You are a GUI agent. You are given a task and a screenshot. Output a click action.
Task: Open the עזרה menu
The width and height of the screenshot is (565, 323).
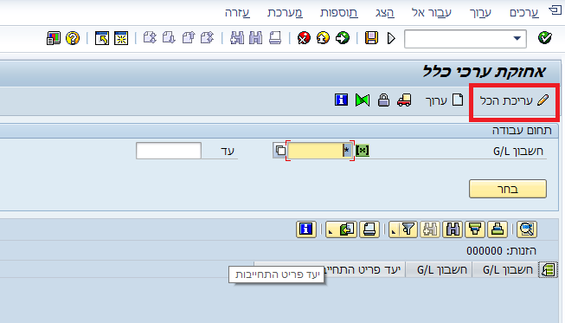pos(237,13)
